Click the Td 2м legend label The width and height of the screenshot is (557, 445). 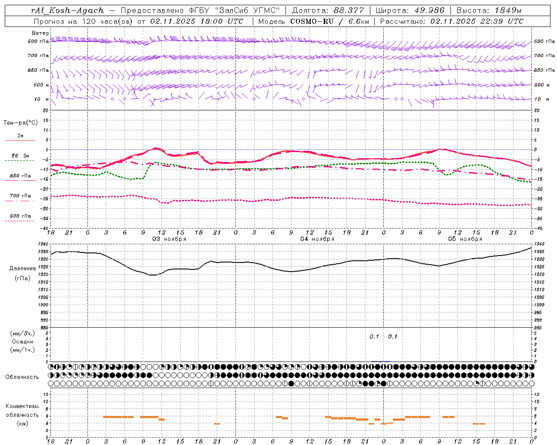tap(20, 156)
